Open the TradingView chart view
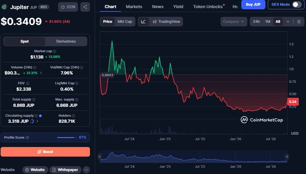Viewport: 306px width, 174px height. coord(166,22)
